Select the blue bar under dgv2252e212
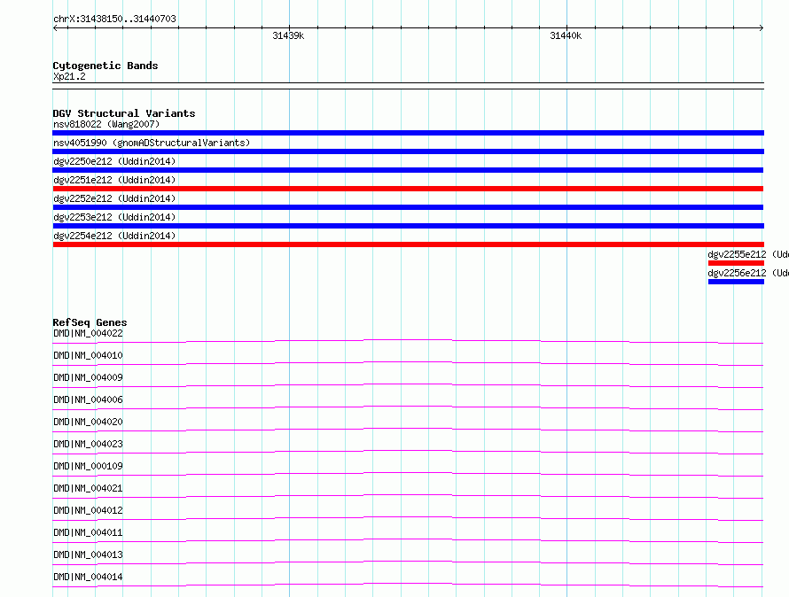789x597 pixels. click(408, 207)
